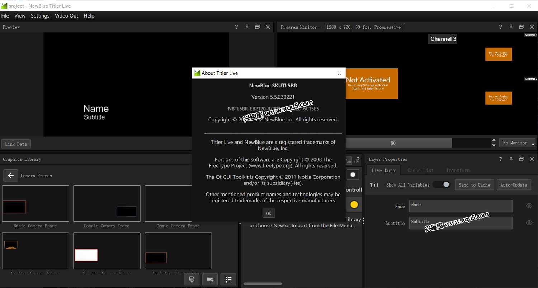This screenshot has height=288, width=538.
Task: Open help for Layer Properties panel
Action: click(x=501, y=159)
